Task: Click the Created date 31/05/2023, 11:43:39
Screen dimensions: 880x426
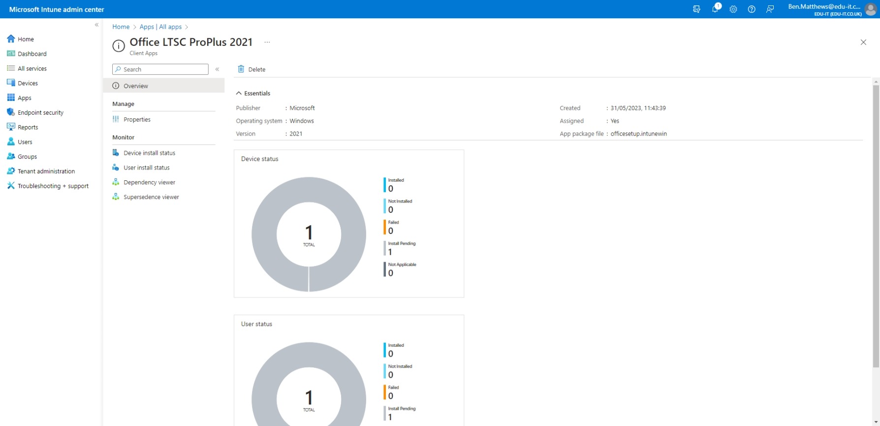Action: (638, 108)
